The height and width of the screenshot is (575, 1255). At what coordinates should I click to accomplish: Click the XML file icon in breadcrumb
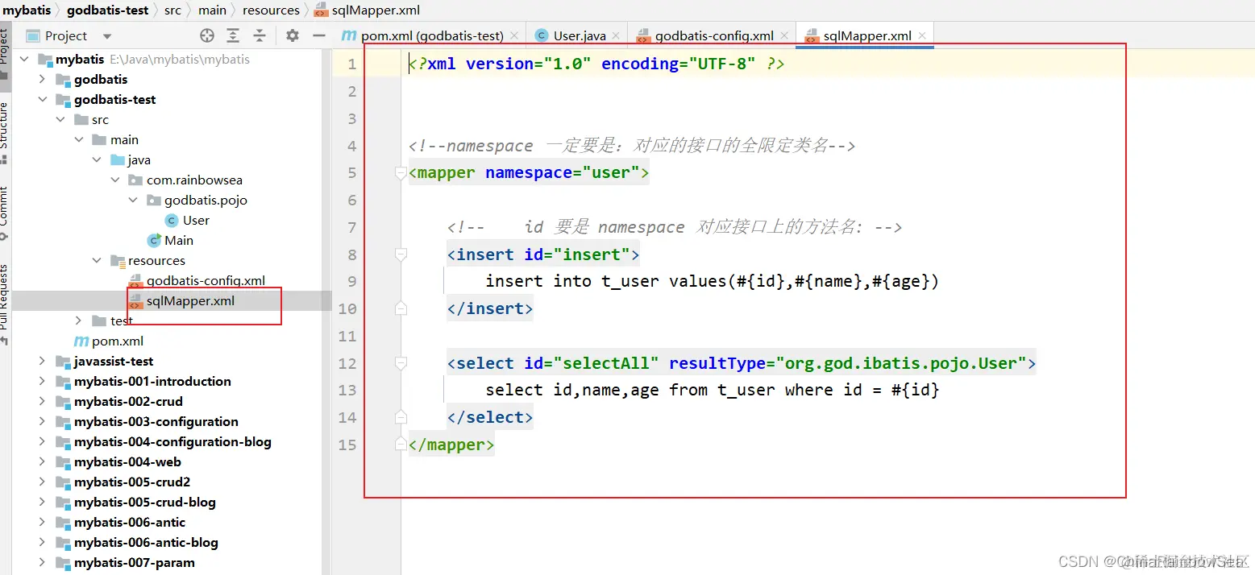[x=320, y=10]
